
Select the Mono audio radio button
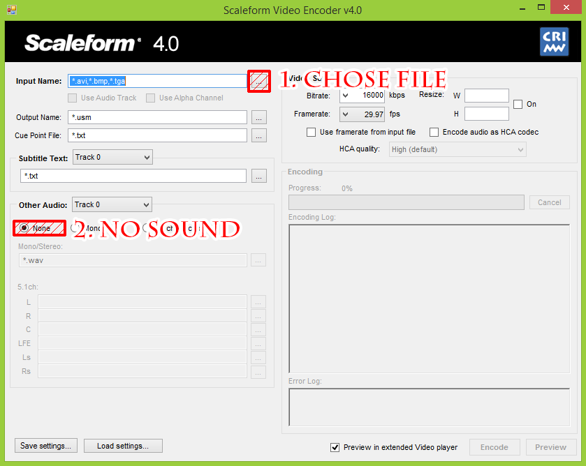(75, 228)
